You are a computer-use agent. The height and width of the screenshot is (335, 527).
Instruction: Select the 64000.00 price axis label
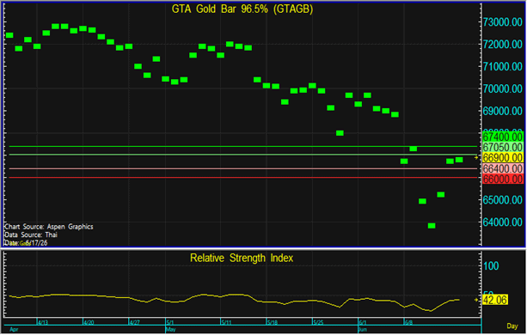[502, 222]
